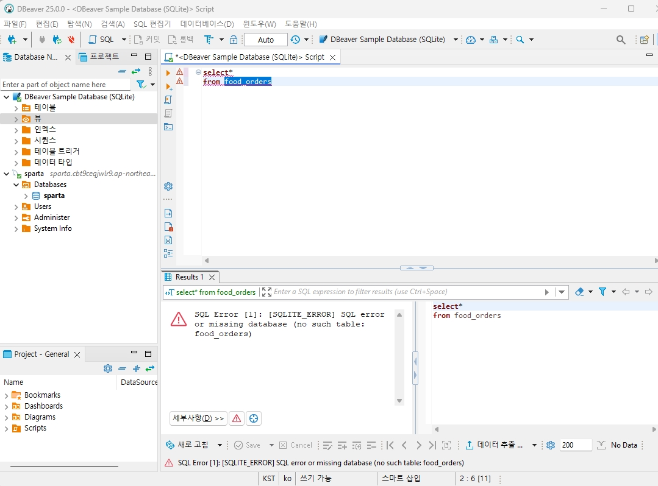Execute SQL statement with orange play arrow
Screen dimensions: 658x486
point(168,73)
